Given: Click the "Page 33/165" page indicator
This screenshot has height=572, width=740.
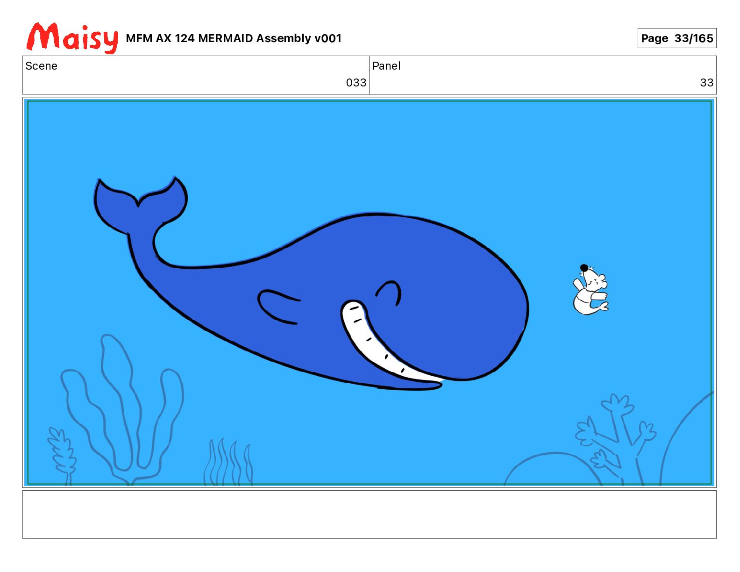Looking at the screenshot, I should point(677,38).
